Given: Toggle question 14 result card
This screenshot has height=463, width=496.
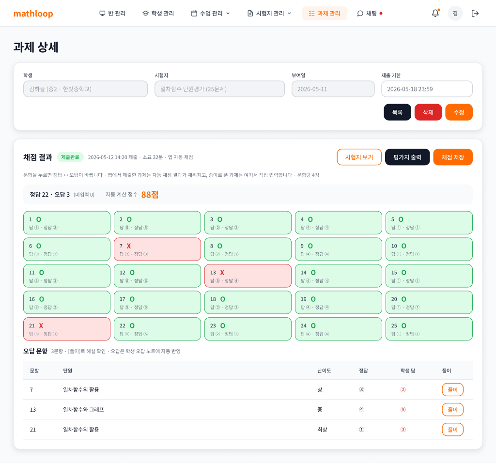Looking at the screenshot, I should point(339,276).
